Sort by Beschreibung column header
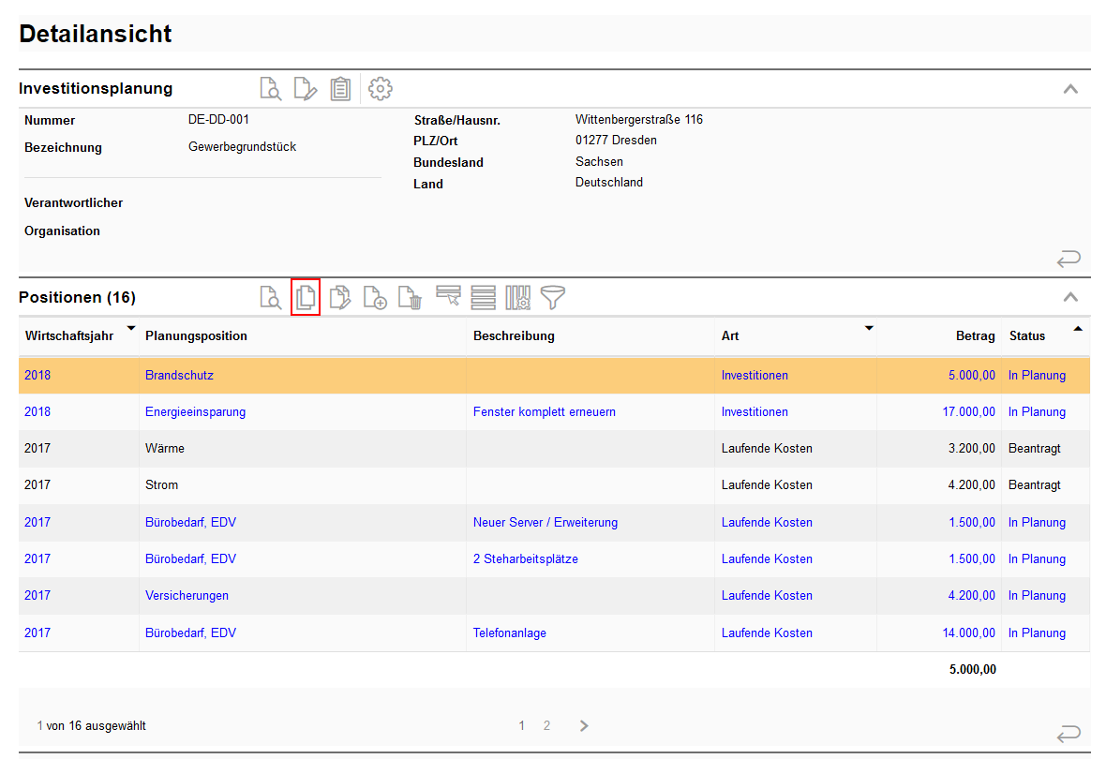This screenshot has height=759, width=1106. [514, 335]
